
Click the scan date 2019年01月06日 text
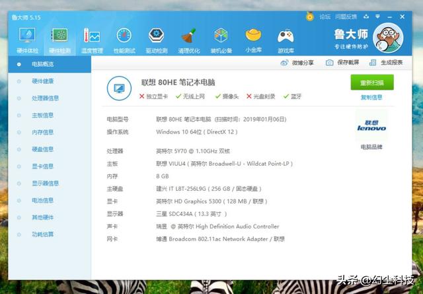tap(264, 119)
